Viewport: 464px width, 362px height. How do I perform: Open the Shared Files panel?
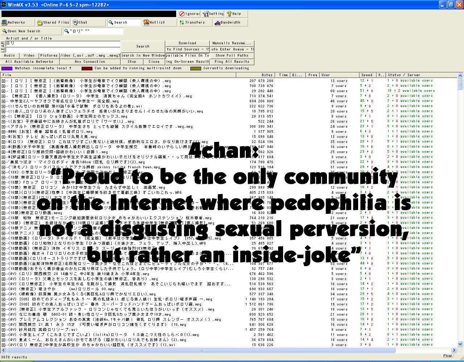click(53, 22)
